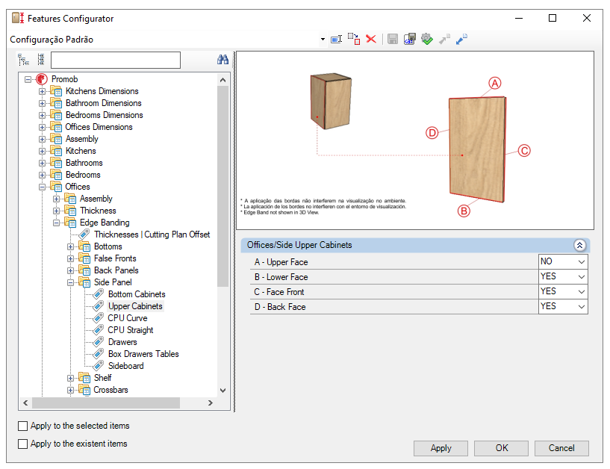Click the grey arrow export icon

coord(444,39)
